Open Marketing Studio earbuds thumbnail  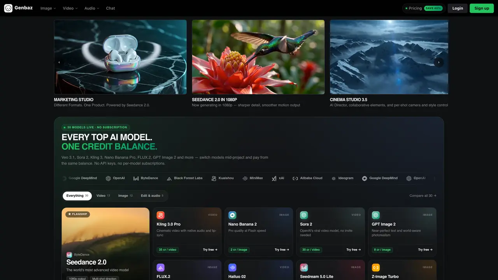(120, 57)
